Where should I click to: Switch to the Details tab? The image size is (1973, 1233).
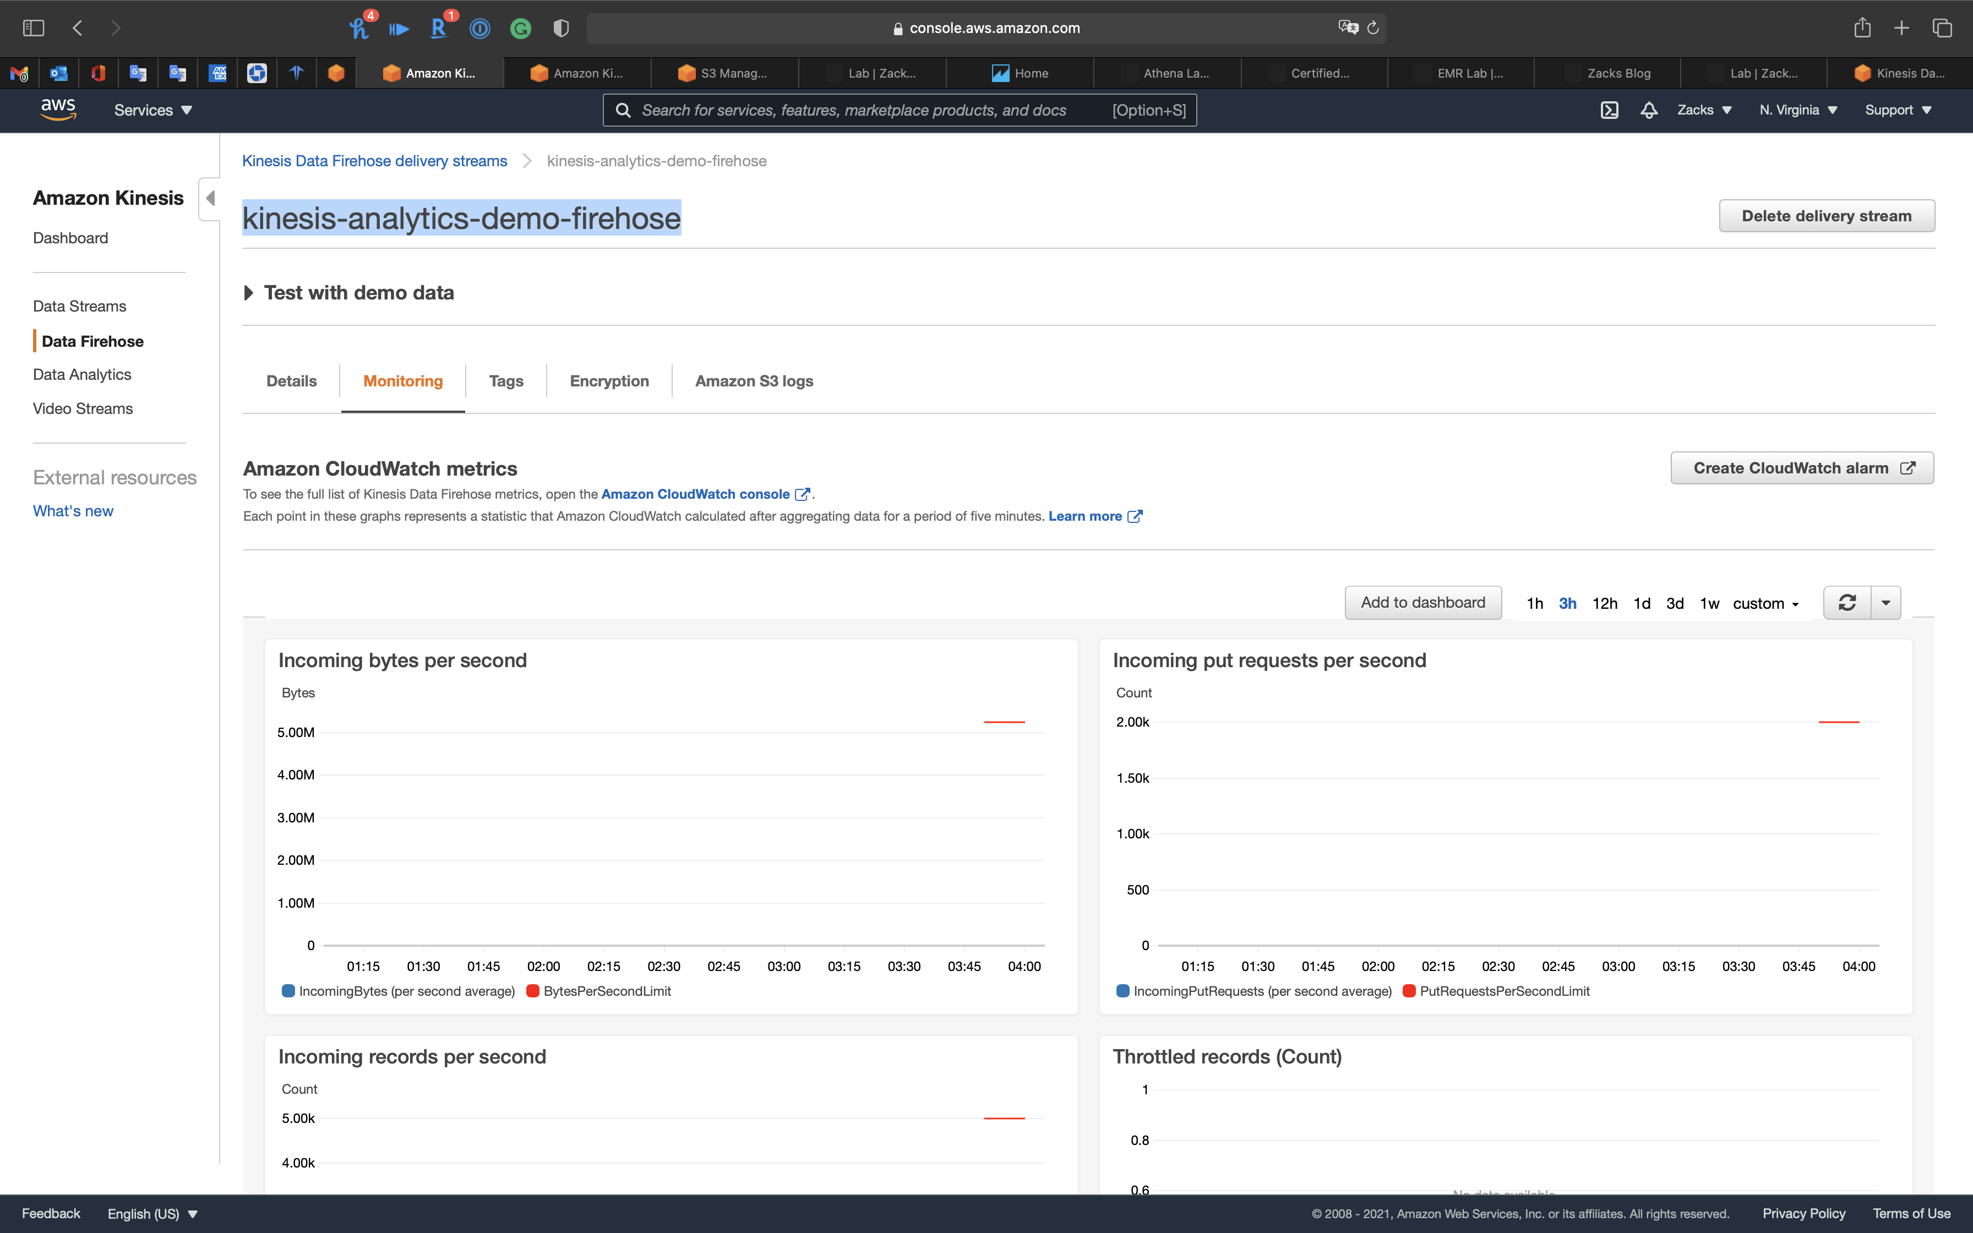coord(291,381)
